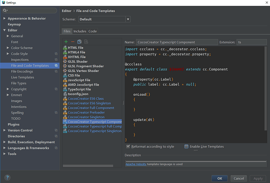The width and height of the screenshot is (270, 183).
Task: Click the green Create Template plus icon
Action: click(x=66, y=41)
